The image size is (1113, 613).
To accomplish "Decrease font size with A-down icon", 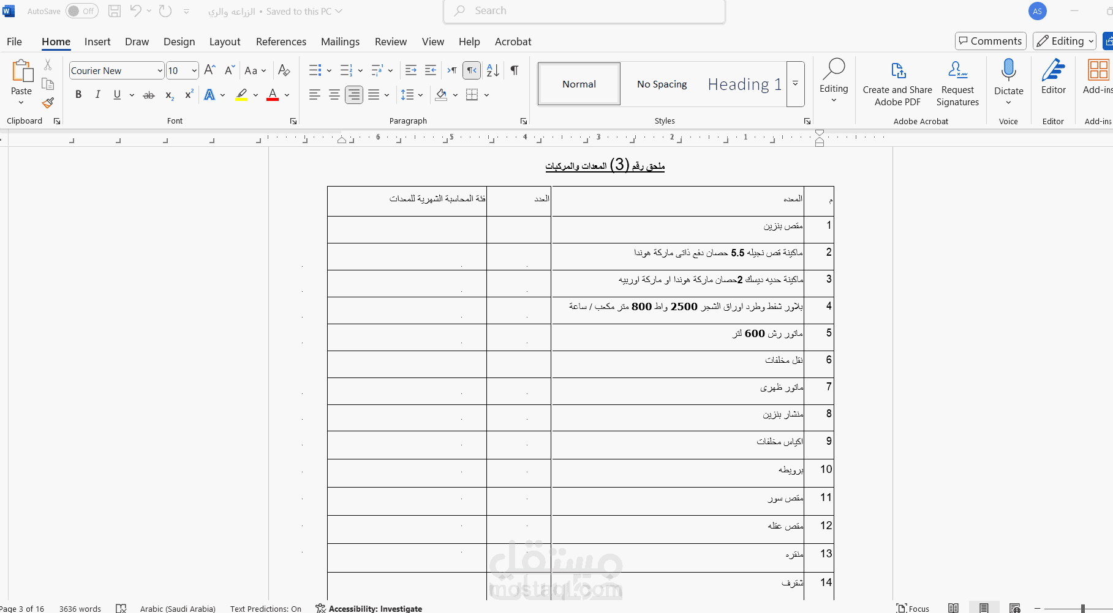I will click(229, 70).
